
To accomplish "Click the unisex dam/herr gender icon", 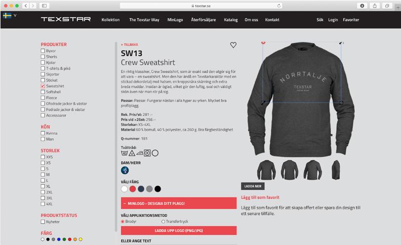I will (x=125, y=170).
